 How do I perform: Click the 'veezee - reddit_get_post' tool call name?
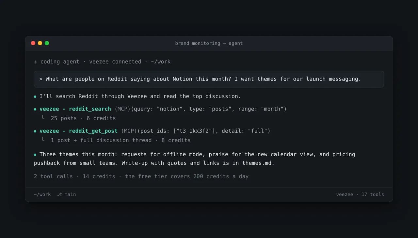coord(78,131)
